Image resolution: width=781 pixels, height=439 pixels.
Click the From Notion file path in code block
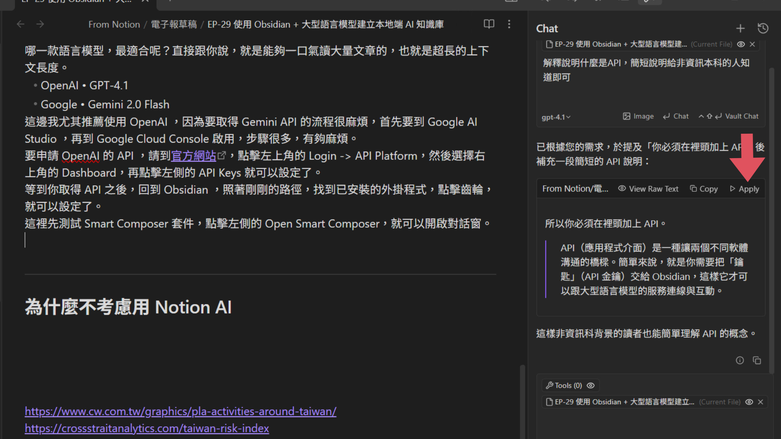click(x=575, y=189)
